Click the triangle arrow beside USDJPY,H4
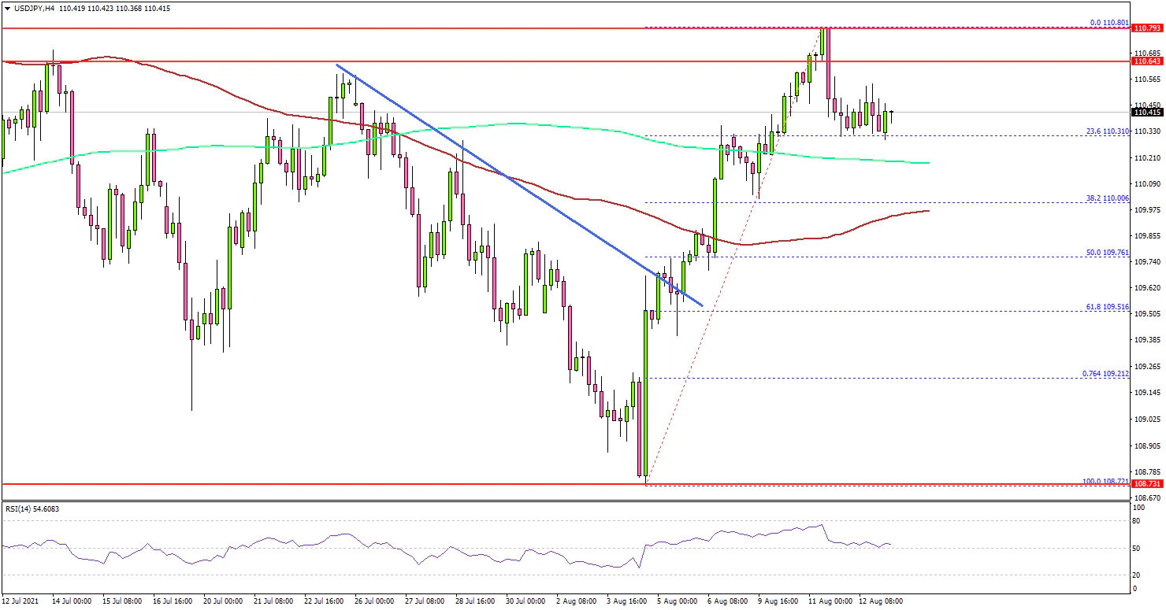Image resolution: width=1166 pixels, height=610 pixels. click(x=6, y=9)
